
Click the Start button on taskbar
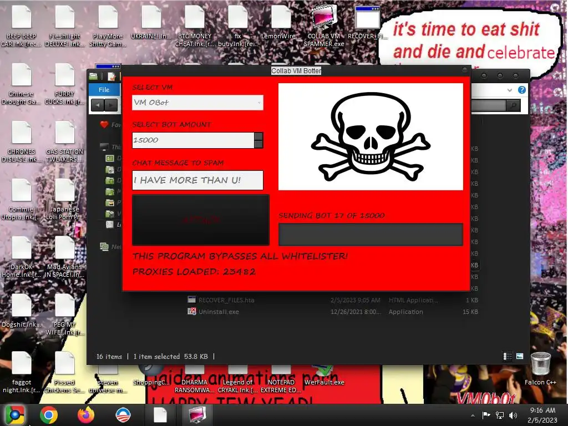pos(15,415)
